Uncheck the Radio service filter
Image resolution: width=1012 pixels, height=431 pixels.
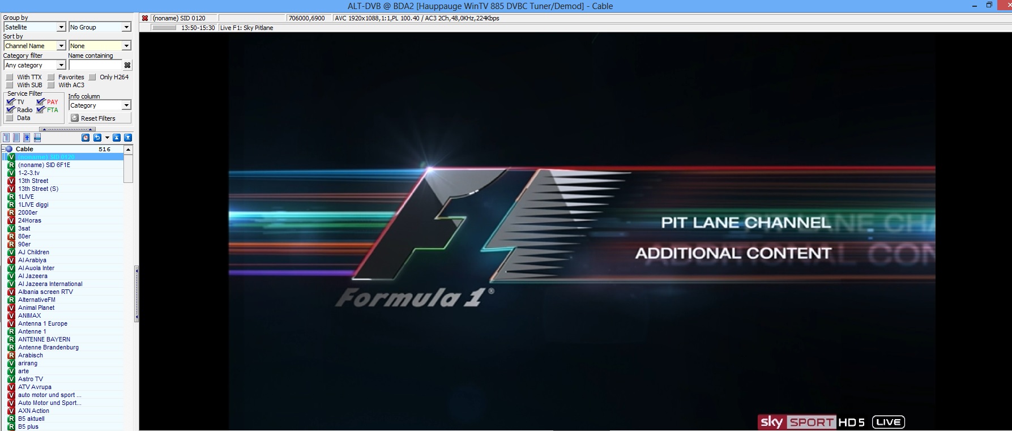(10, 110)
